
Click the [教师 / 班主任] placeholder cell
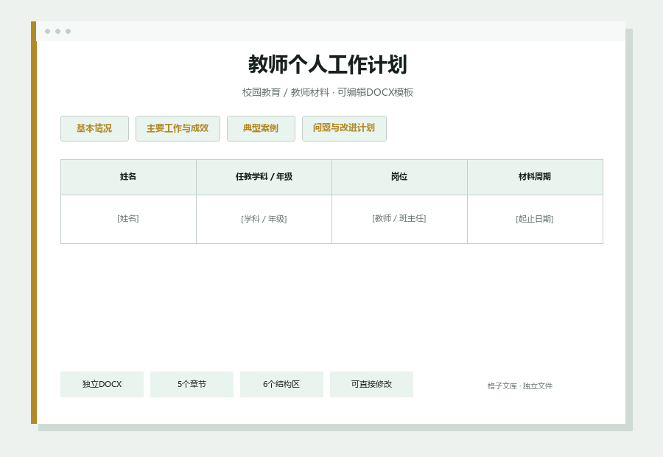[x=399, y=219]
